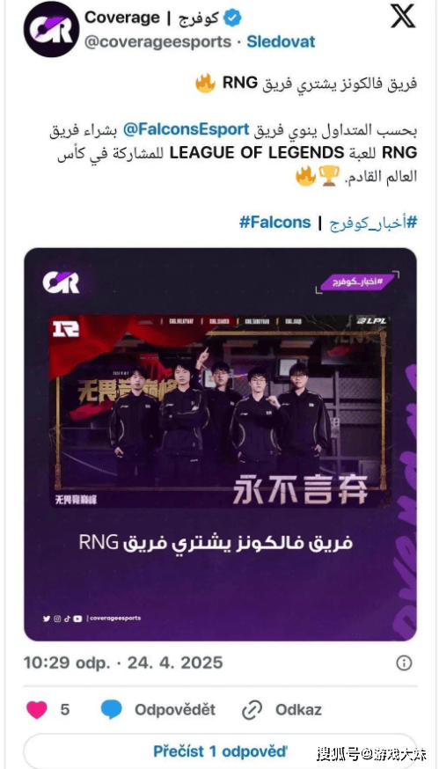Click the Odkaz link label

coord(298,710)
